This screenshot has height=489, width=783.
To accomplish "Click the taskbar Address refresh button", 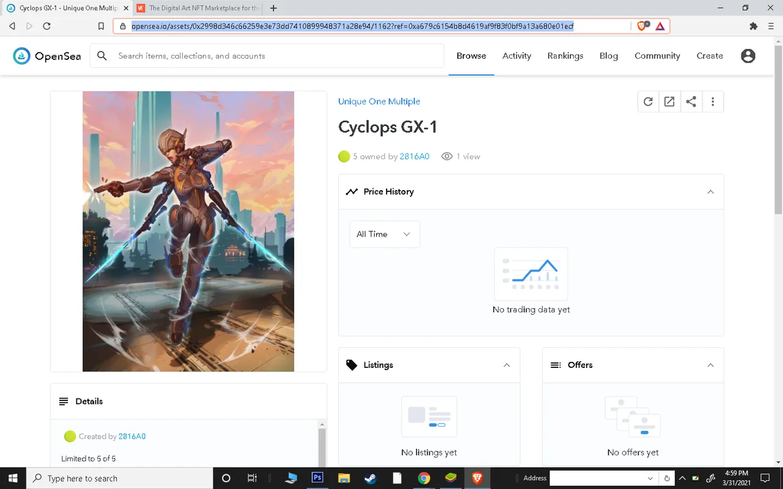I will tap(667, 478).
